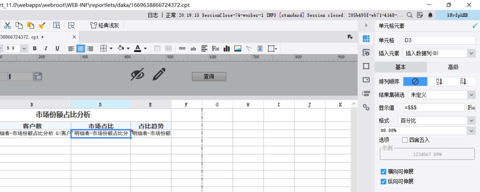
Task: Toggle underline formatting
Action: coord(57,49)
